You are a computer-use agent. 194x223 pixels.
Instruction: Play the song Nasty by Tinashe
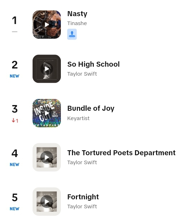pyautogui.click(x=47, y=25)
